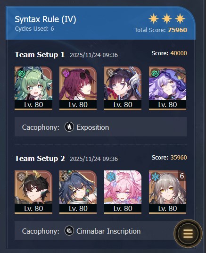Click the Cinnabar Inscription cacophony icon
Viewport: 206px width, 253px height.
(69, 231)
